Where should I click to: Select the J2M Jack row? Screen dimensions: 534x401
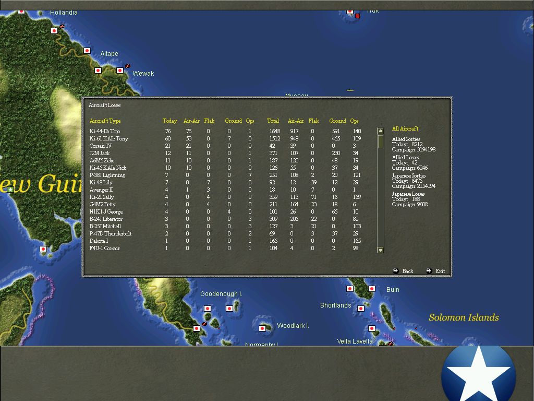(225, 153)
